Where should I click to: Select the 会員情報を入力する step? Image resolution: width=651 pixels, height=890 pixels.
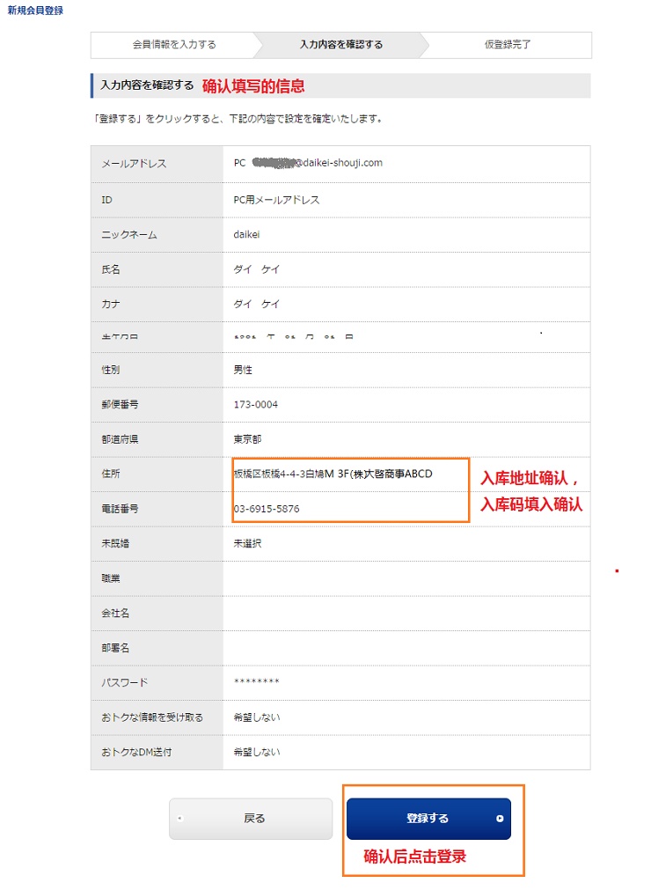174,45
